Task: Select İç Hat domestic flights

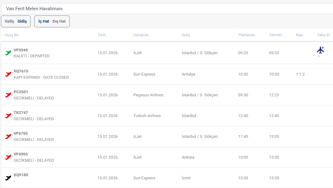Action: (x=44, y=21)
